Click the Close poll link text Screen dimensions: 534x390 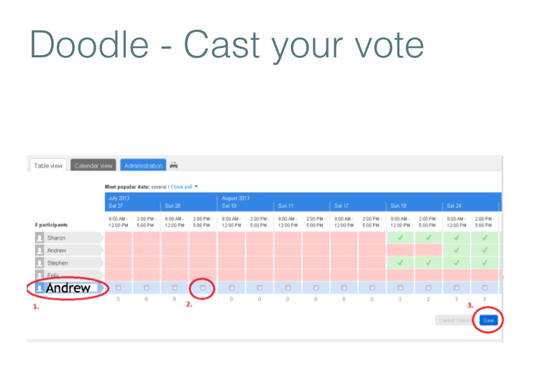(x=181, y=186)
